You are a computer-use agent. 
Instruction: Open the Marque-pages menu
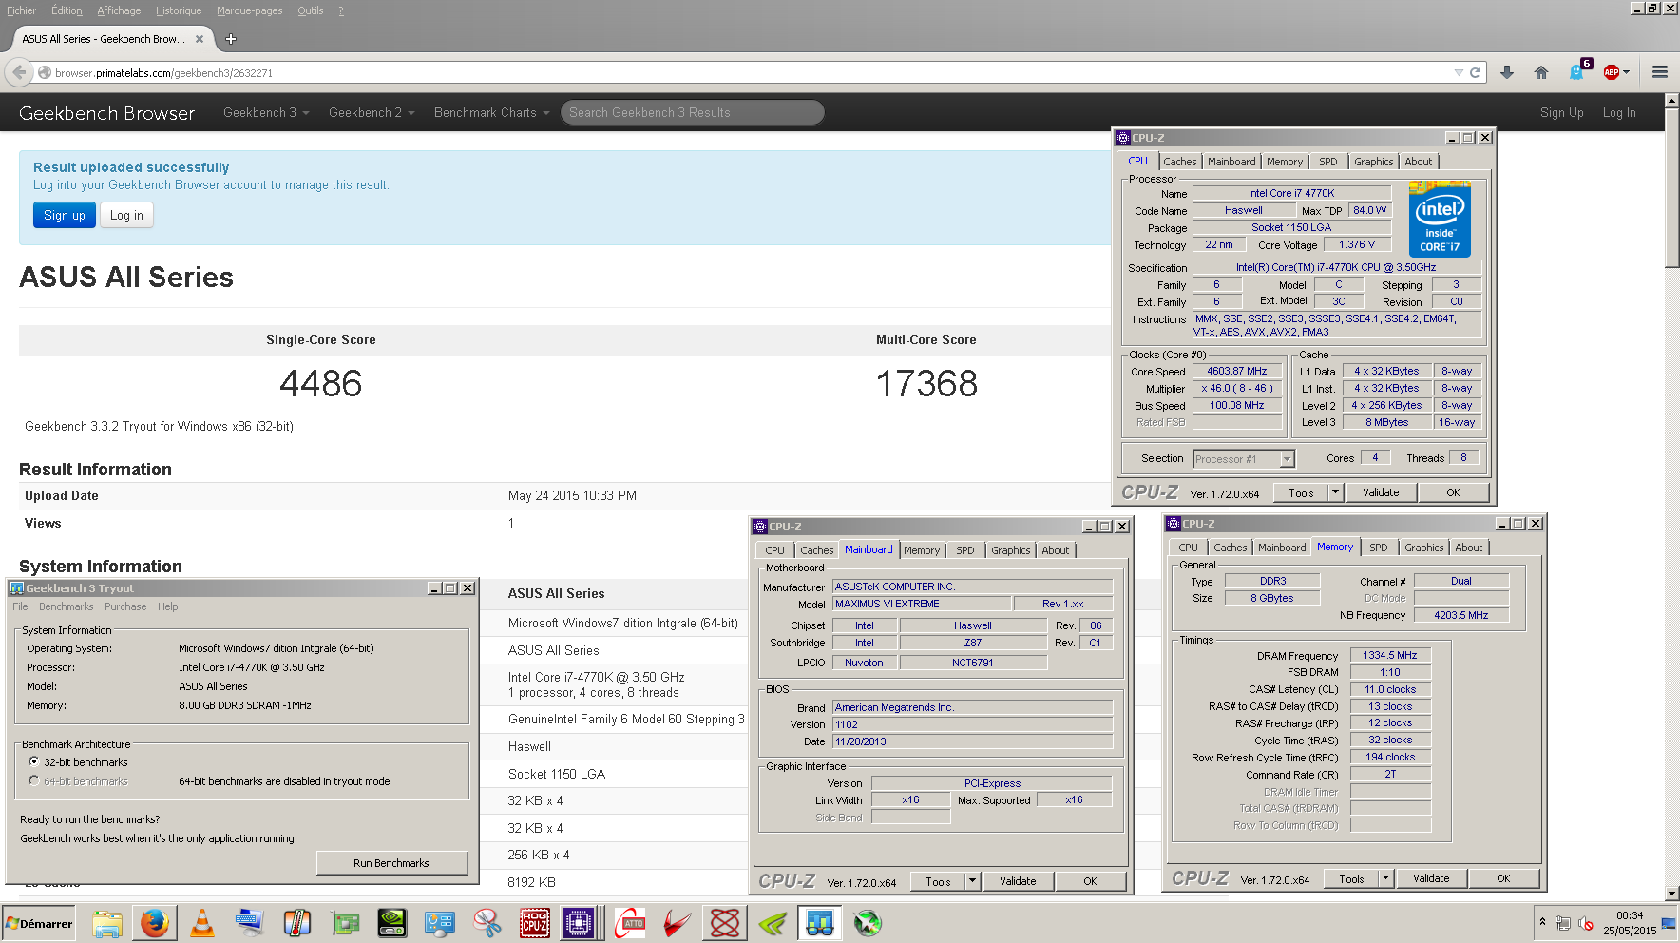[x=249, y=10]
